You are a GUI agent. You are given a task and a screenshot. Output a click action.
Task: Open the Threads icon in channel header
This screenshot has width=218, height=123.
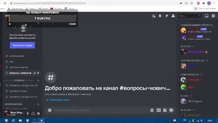pyautogui.click(x=154, y=16)
